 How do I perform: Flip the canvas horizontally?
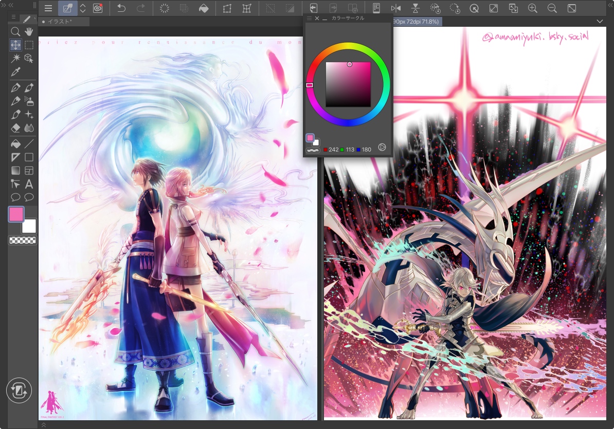tap(395, 8)
